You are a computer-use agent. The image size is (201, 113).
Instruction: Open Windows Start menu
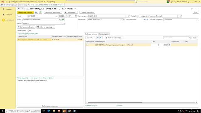(x=3, y=111)
